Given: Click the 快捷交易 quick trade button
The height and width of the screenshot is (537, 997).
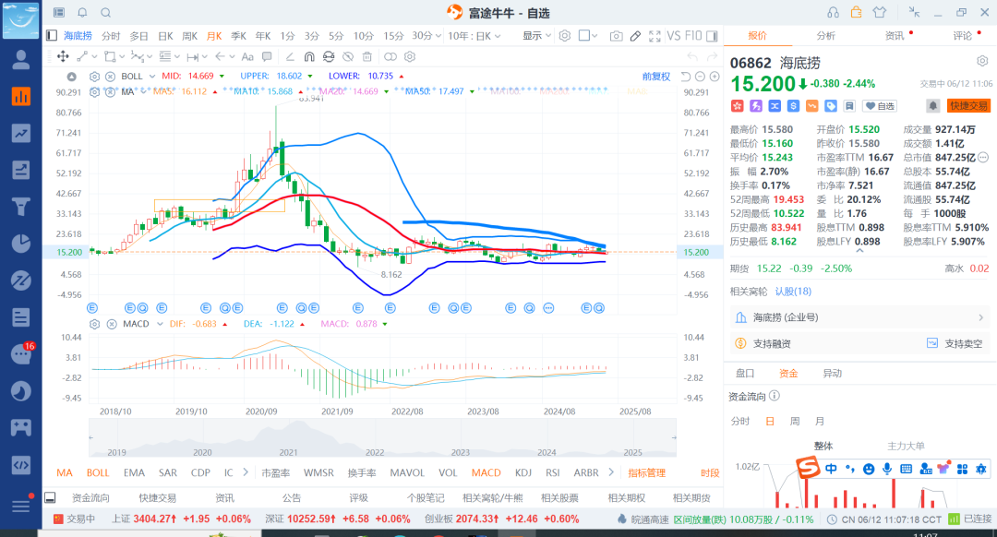Looking at the screenshot, I should click(x=968, y=106).
